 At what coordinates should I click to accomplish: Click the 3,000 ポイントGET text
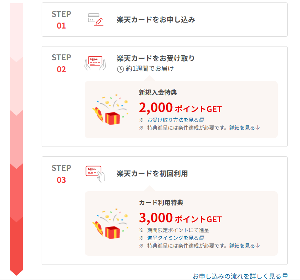point(180,218)
